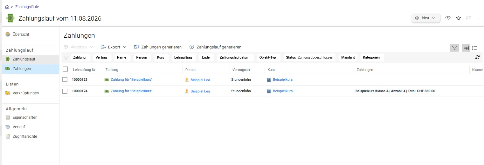Select Zahlungslauf sidebar item
484x165 pixels.
tap(31, 59)
